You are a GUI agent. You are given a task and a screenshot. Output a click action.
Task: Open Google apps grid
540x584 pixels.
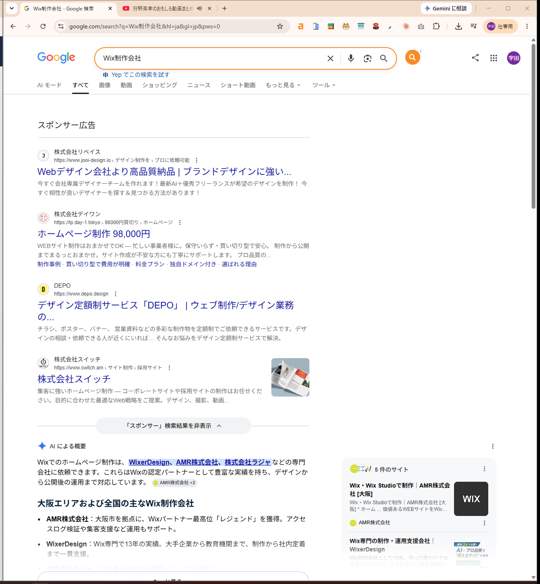coord(494,58)
